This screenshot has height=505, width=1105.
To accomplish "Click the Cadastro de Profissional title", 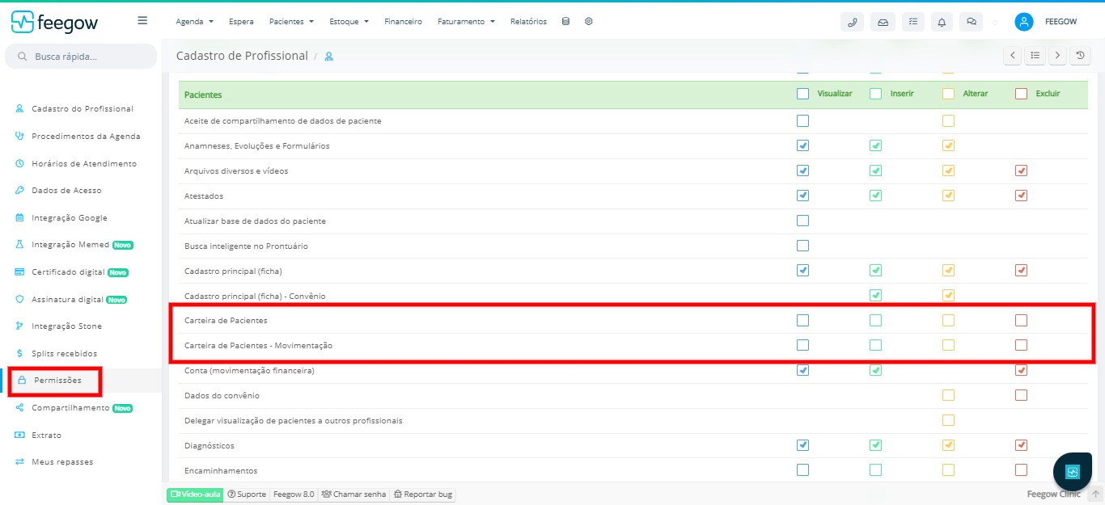I will click(x=242, y=56).
